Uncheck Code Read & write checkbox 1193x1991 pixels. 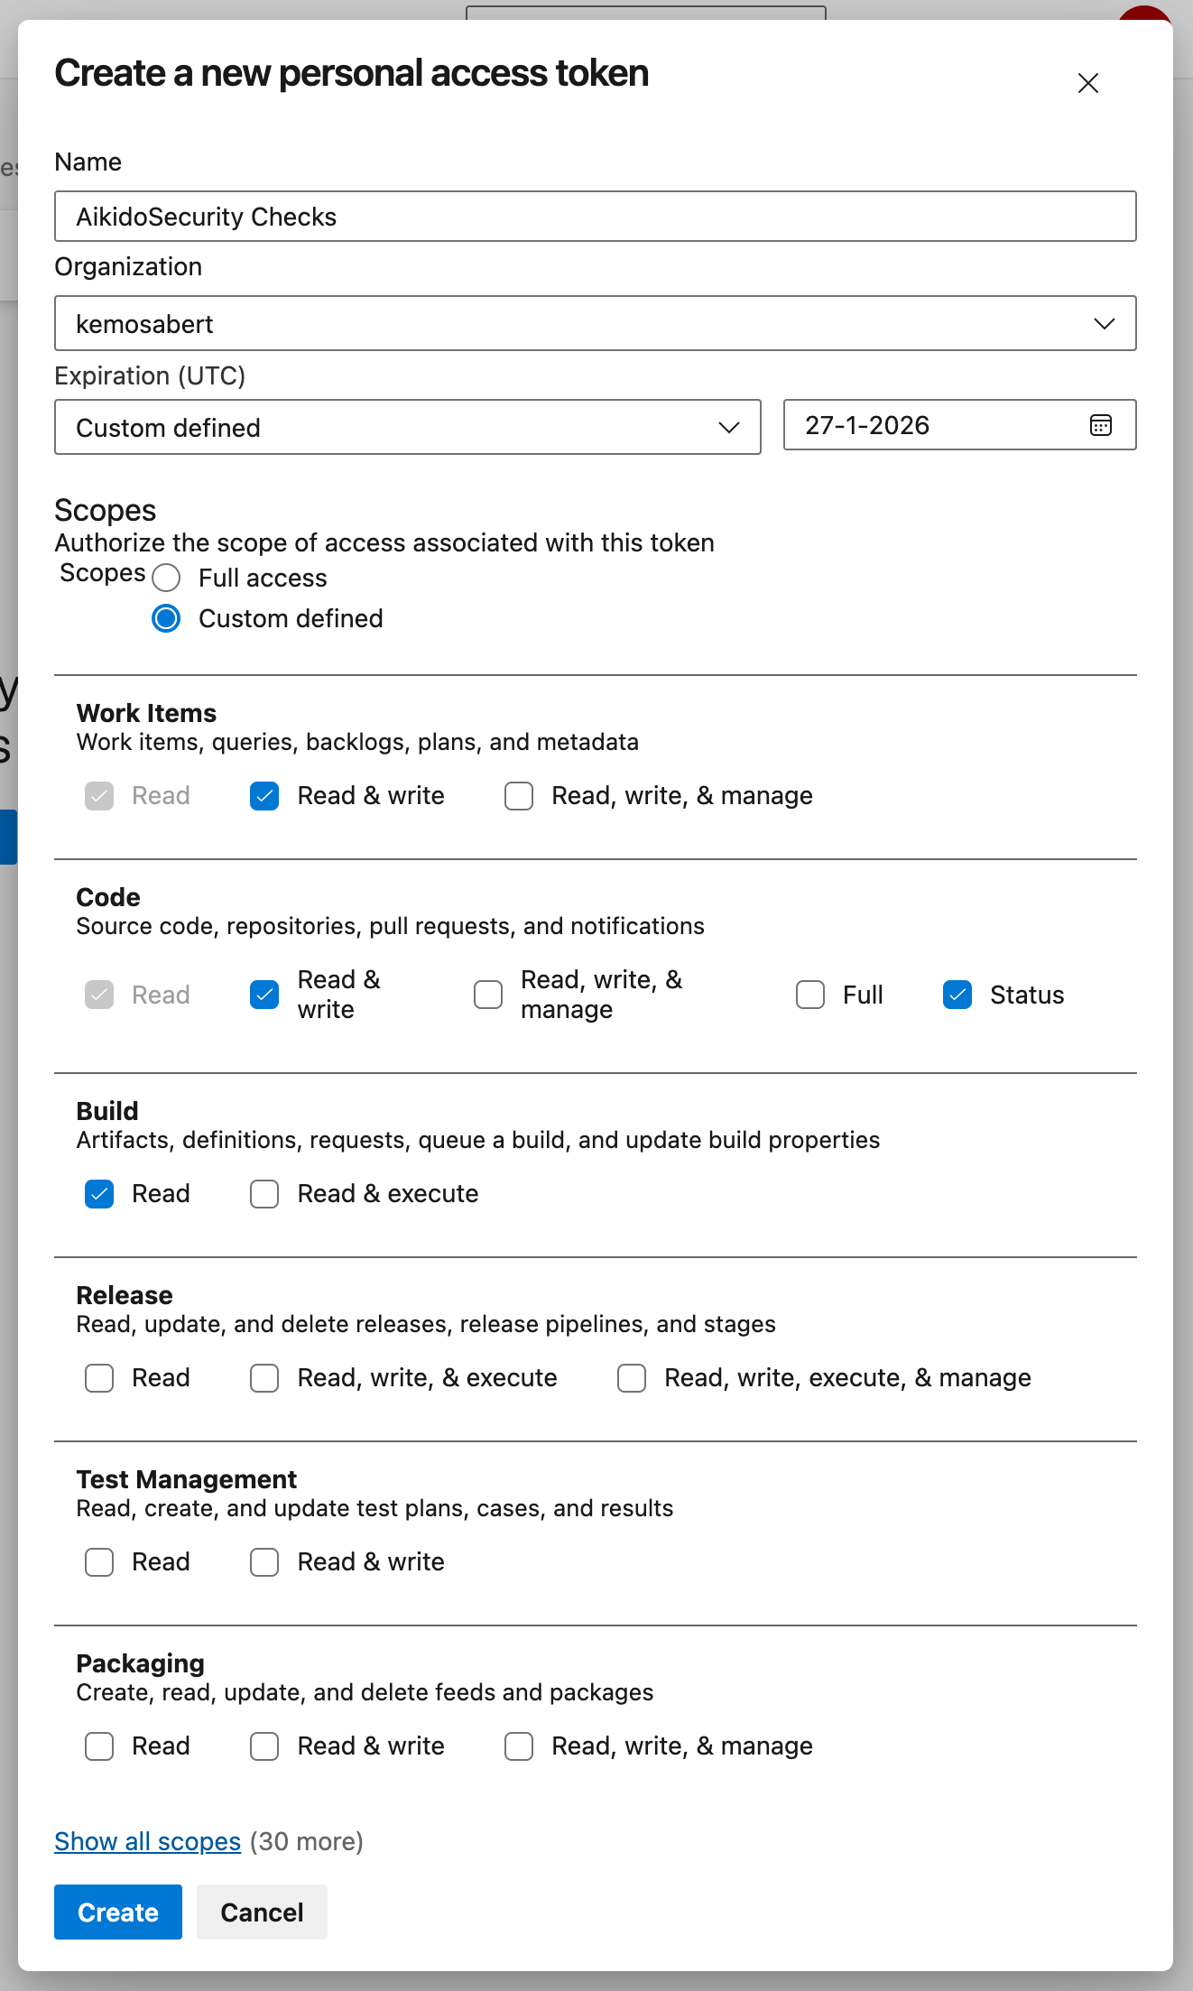coord(264,995)
